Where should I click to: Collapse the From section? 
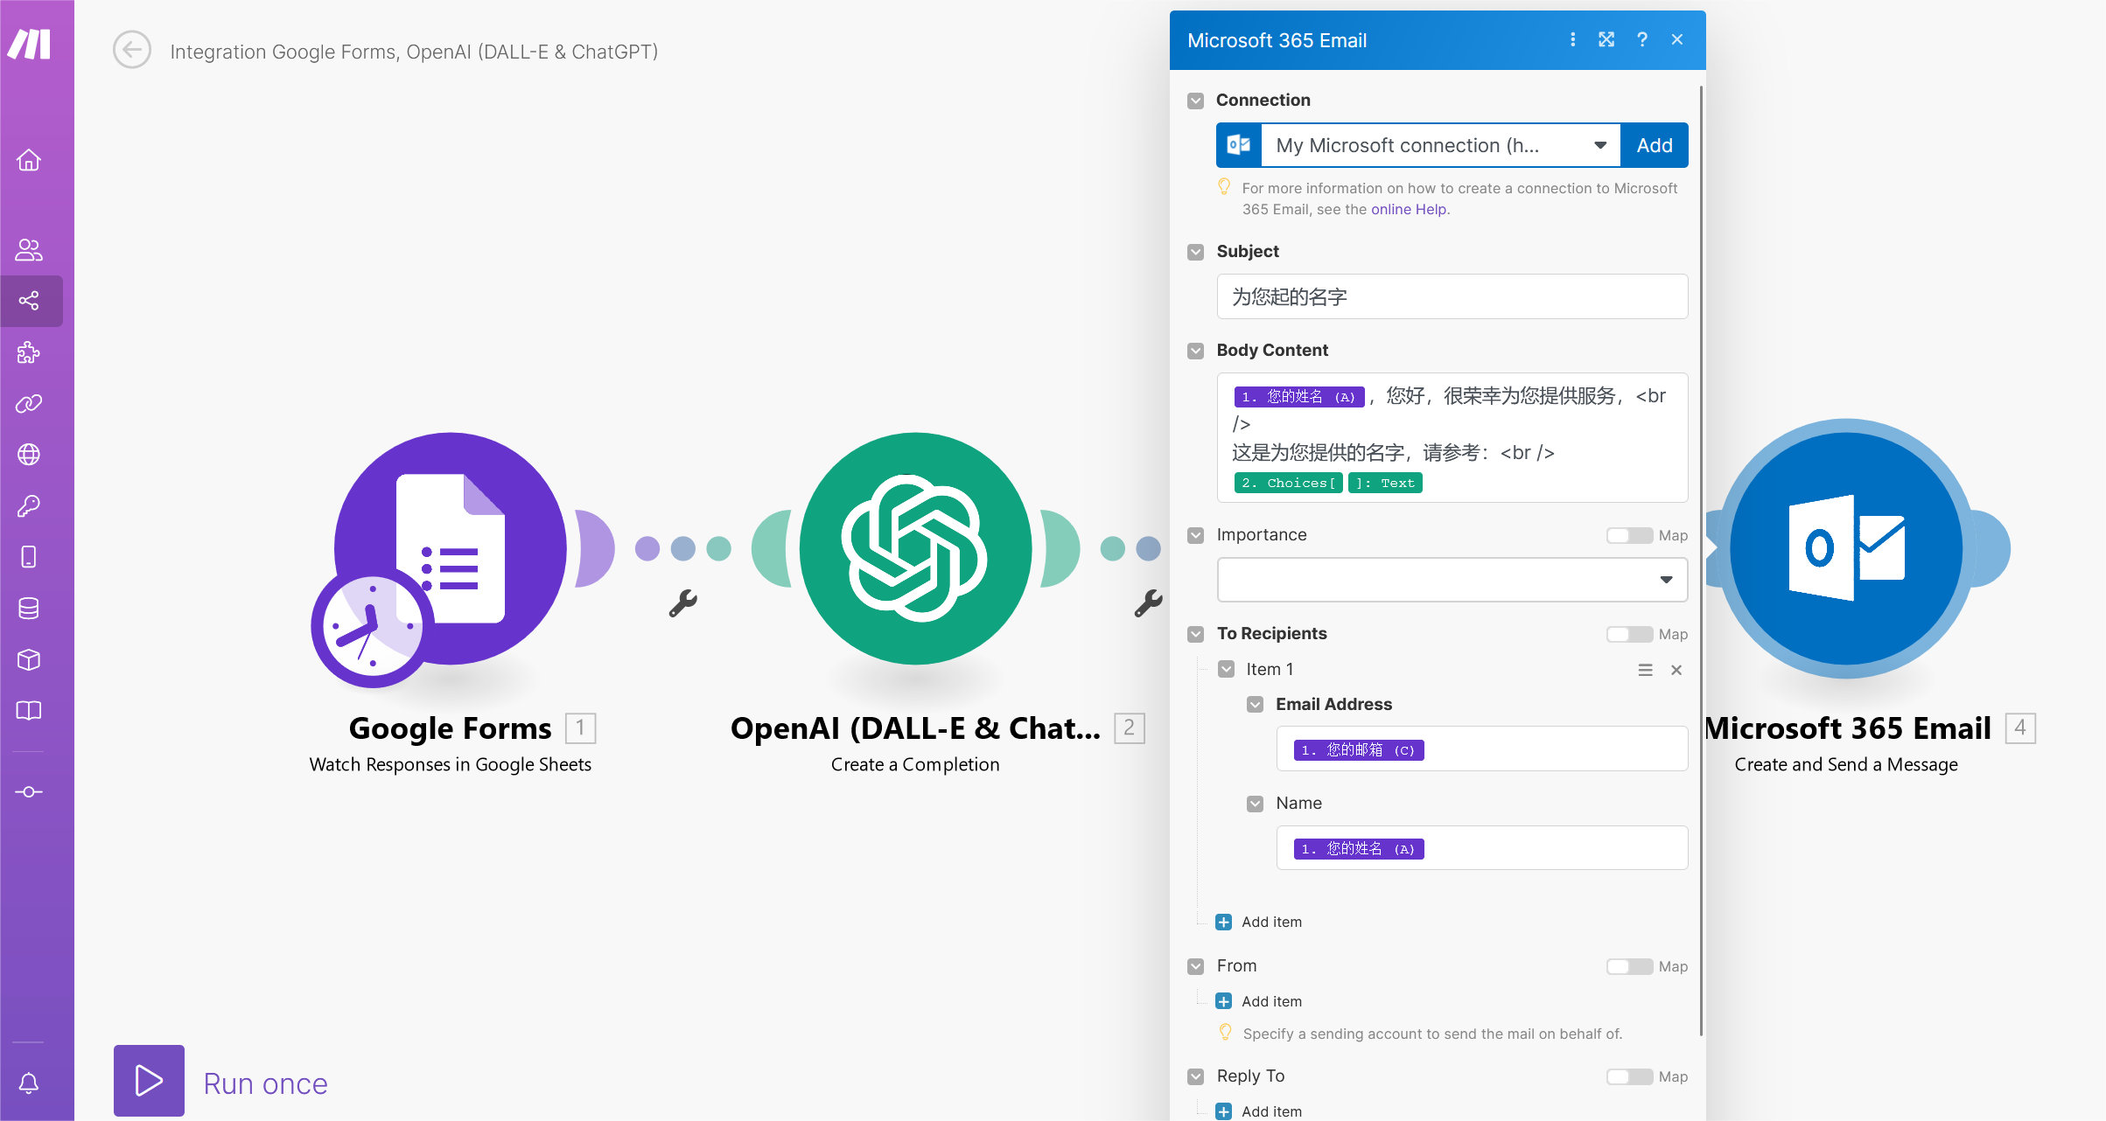point(1196,966)
